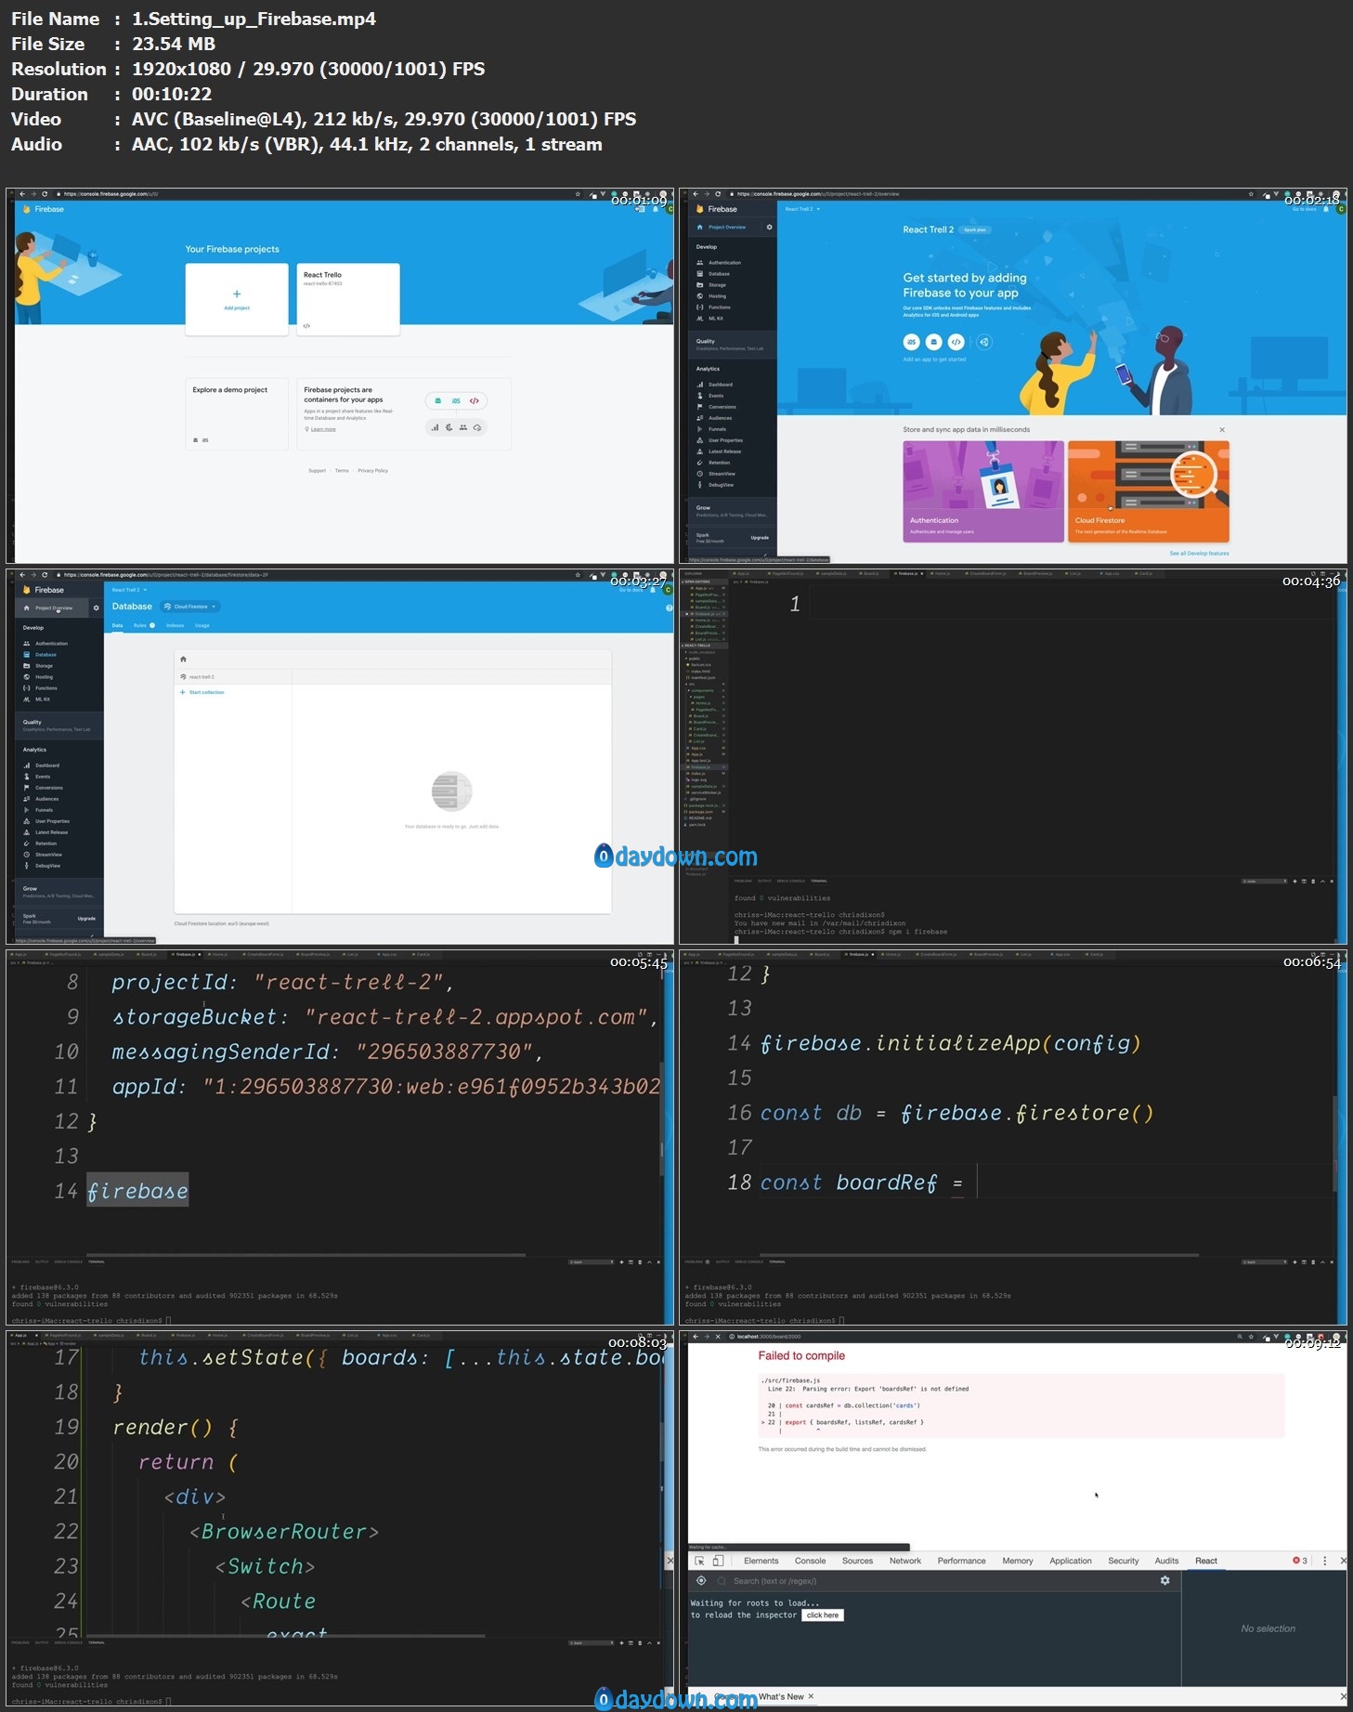Click See all Develop features link
1353x1712 pixels.
point(1199,554)
